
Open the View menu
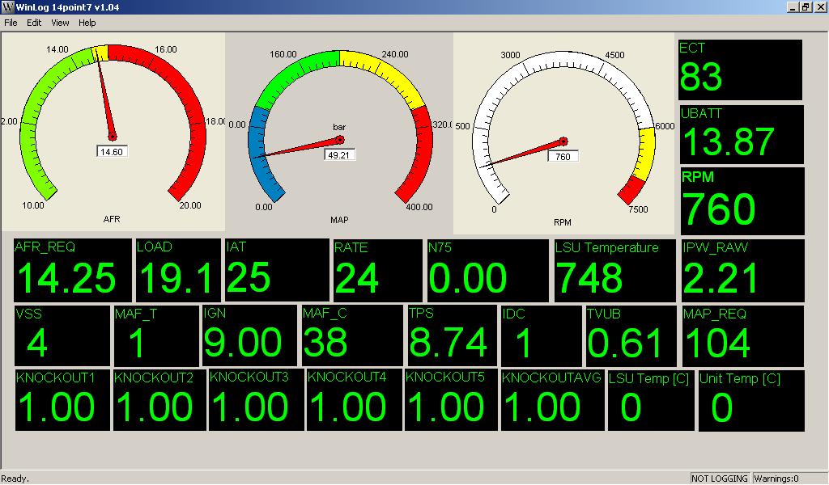click(x=61, y=23)
